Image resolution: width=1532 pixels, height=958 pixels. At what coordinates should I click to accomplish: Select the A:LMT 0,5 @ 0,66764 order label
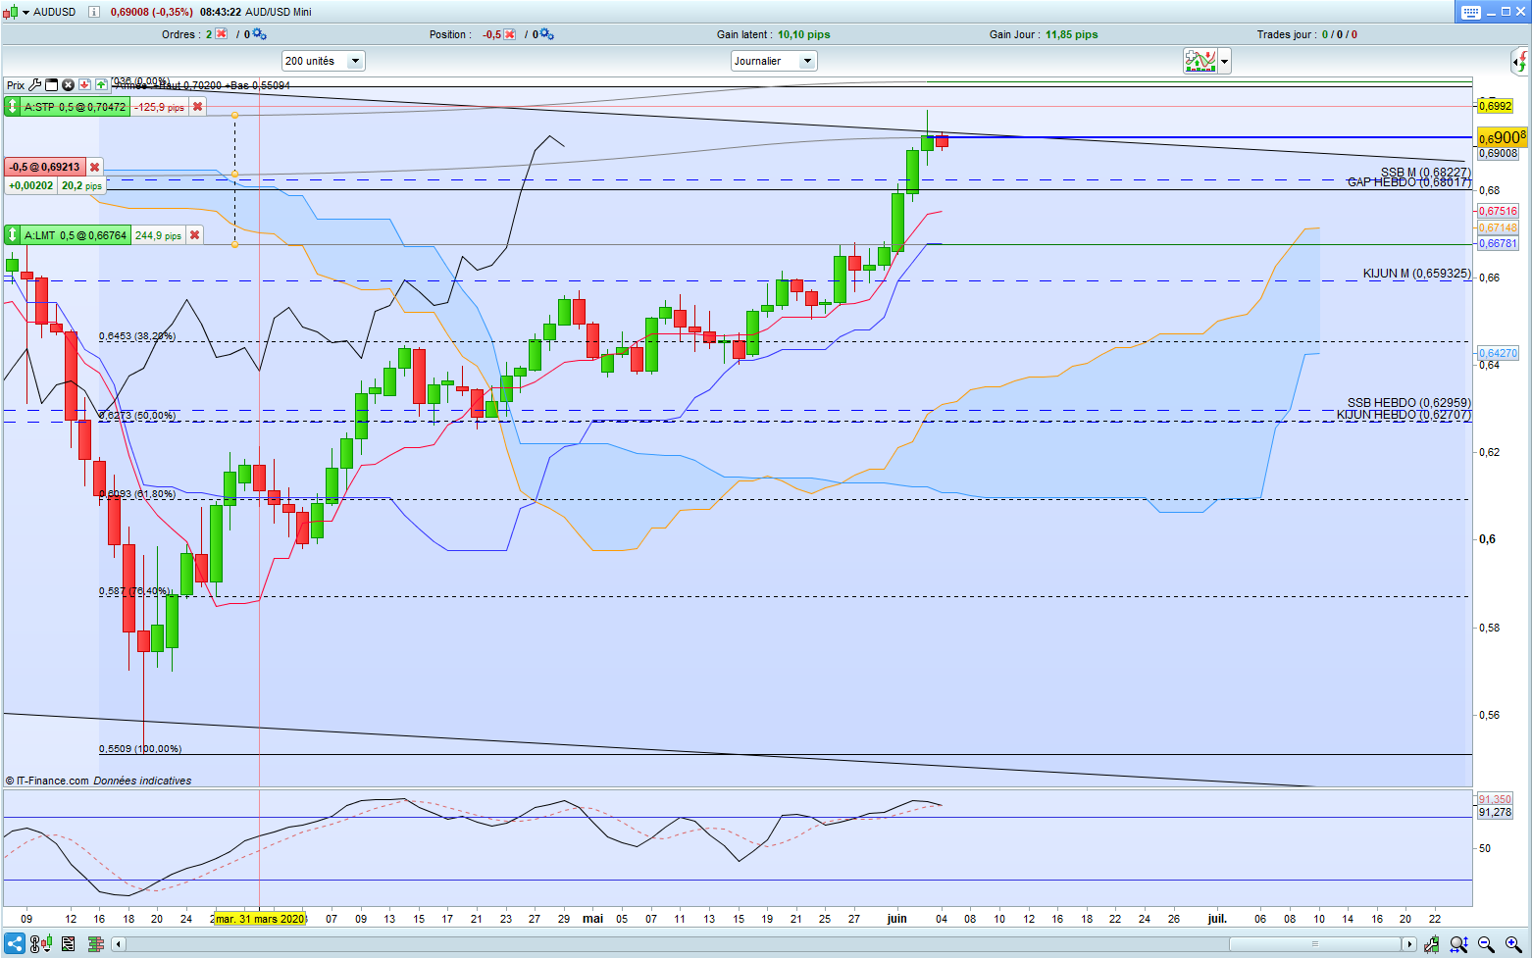[76, 235]
